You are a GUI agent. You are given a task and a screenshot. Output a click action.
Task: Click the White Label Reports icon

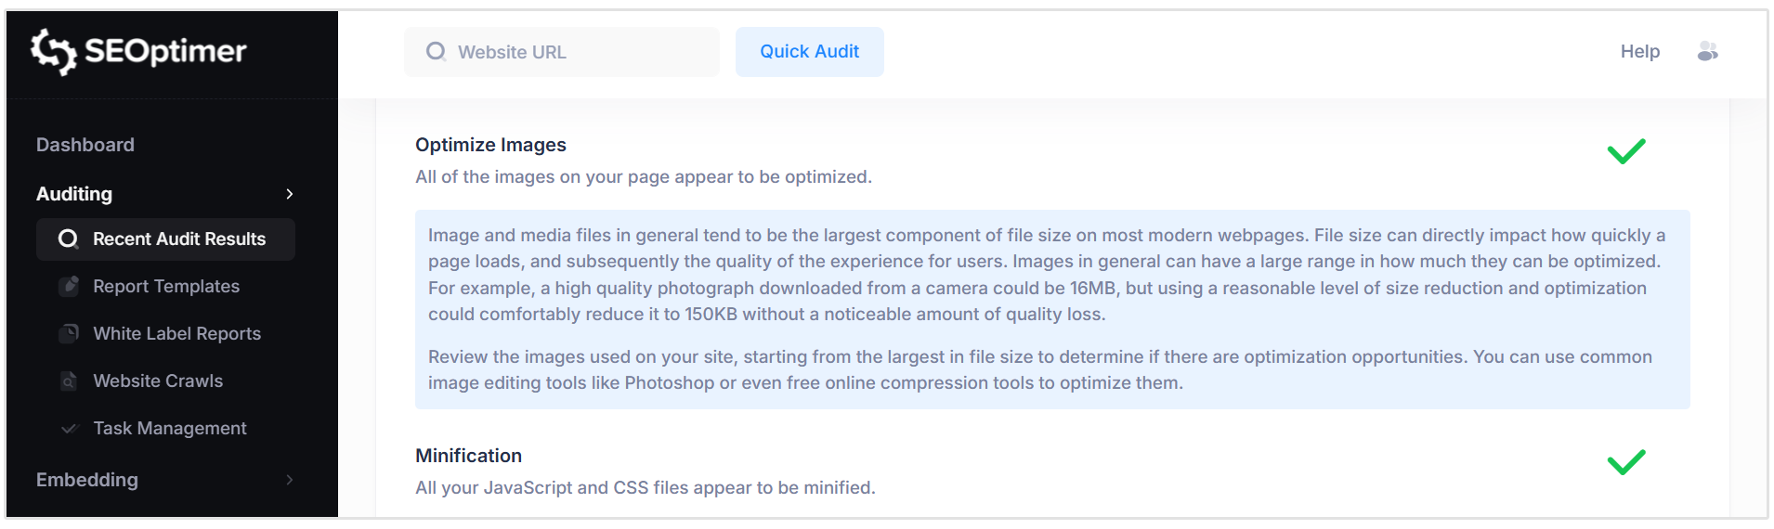click(69, 333)
